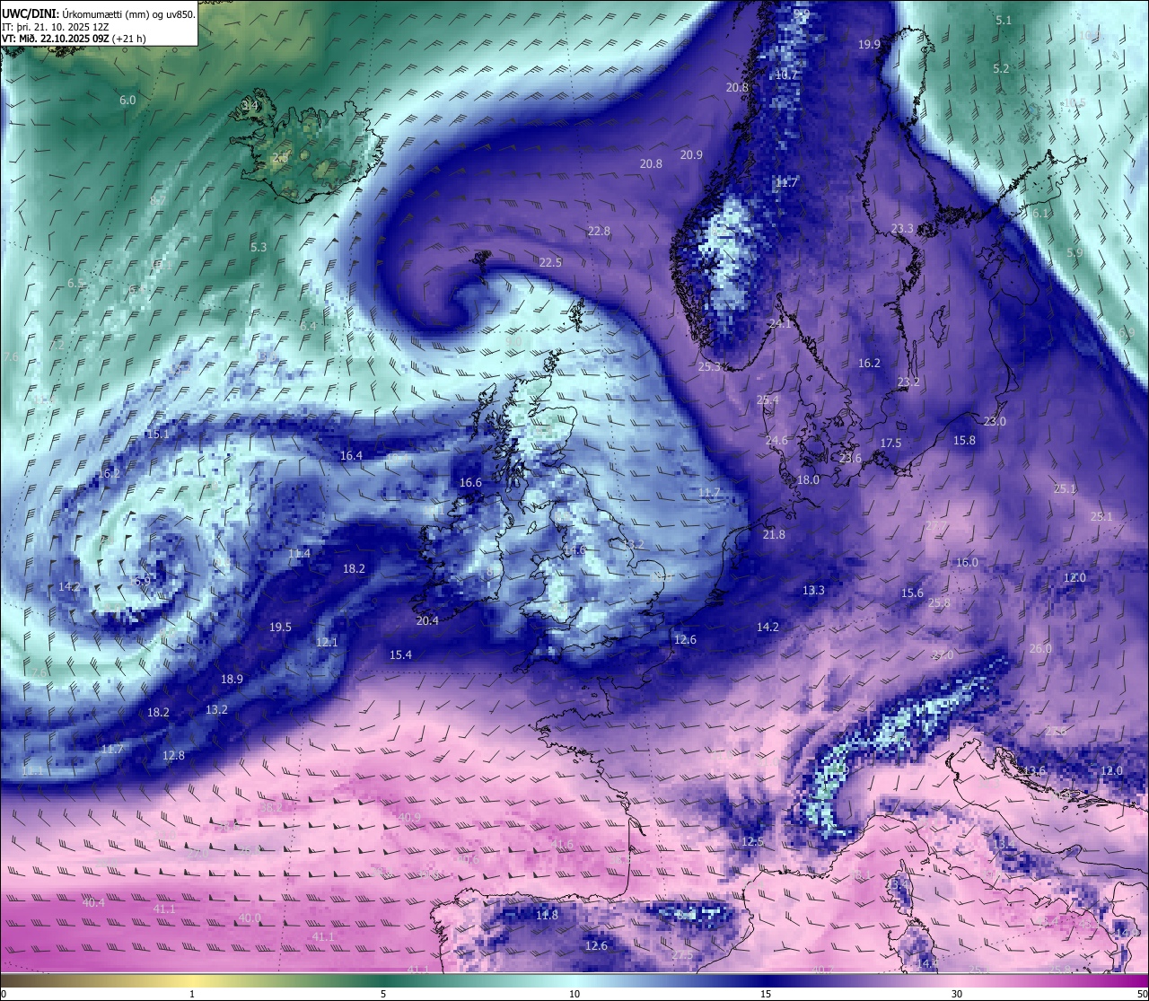Click the 15.8 value near Poland's coast
Viewport: 1149px width, 1001px height.
tap(964, 441)
